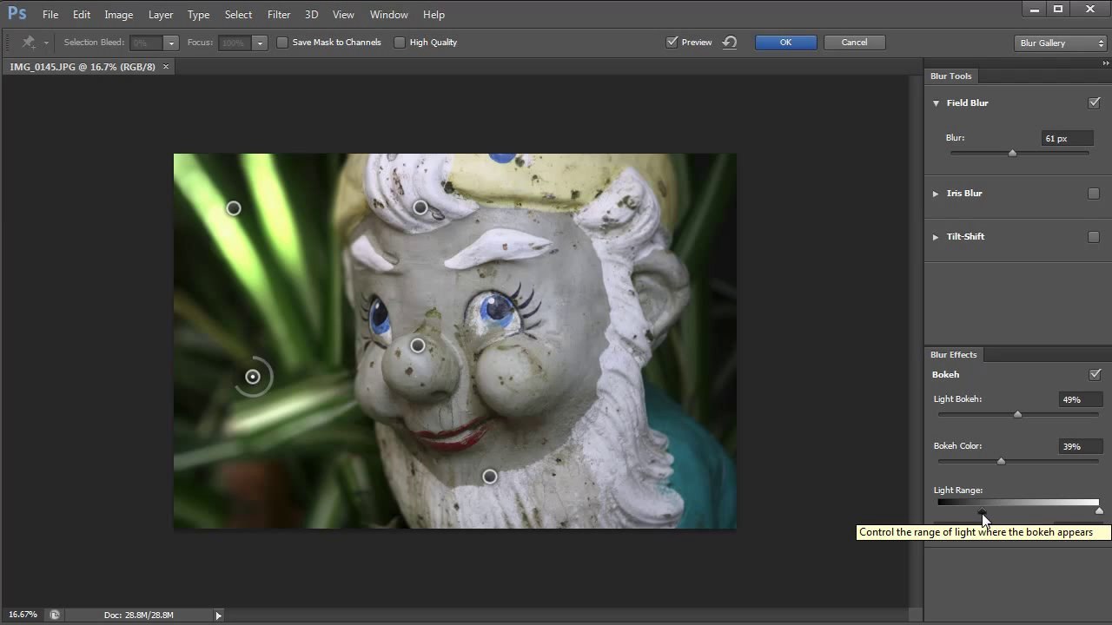Select the blur pin on the green leaves
Image resolution: width=1112 pixels, height=625 pixels.
(x=234, y=208)
